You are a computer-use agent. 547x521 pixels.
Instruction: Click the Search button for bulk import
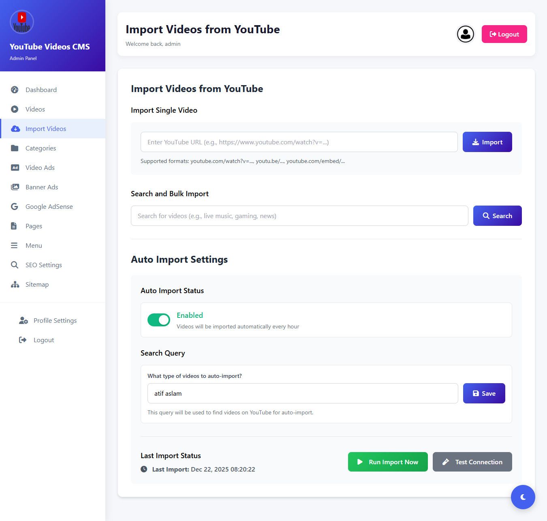(x=498, y=216)
